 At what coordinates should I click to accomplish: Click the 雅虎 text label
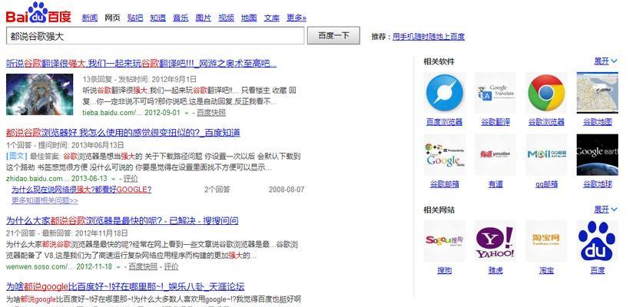[495, 270]
